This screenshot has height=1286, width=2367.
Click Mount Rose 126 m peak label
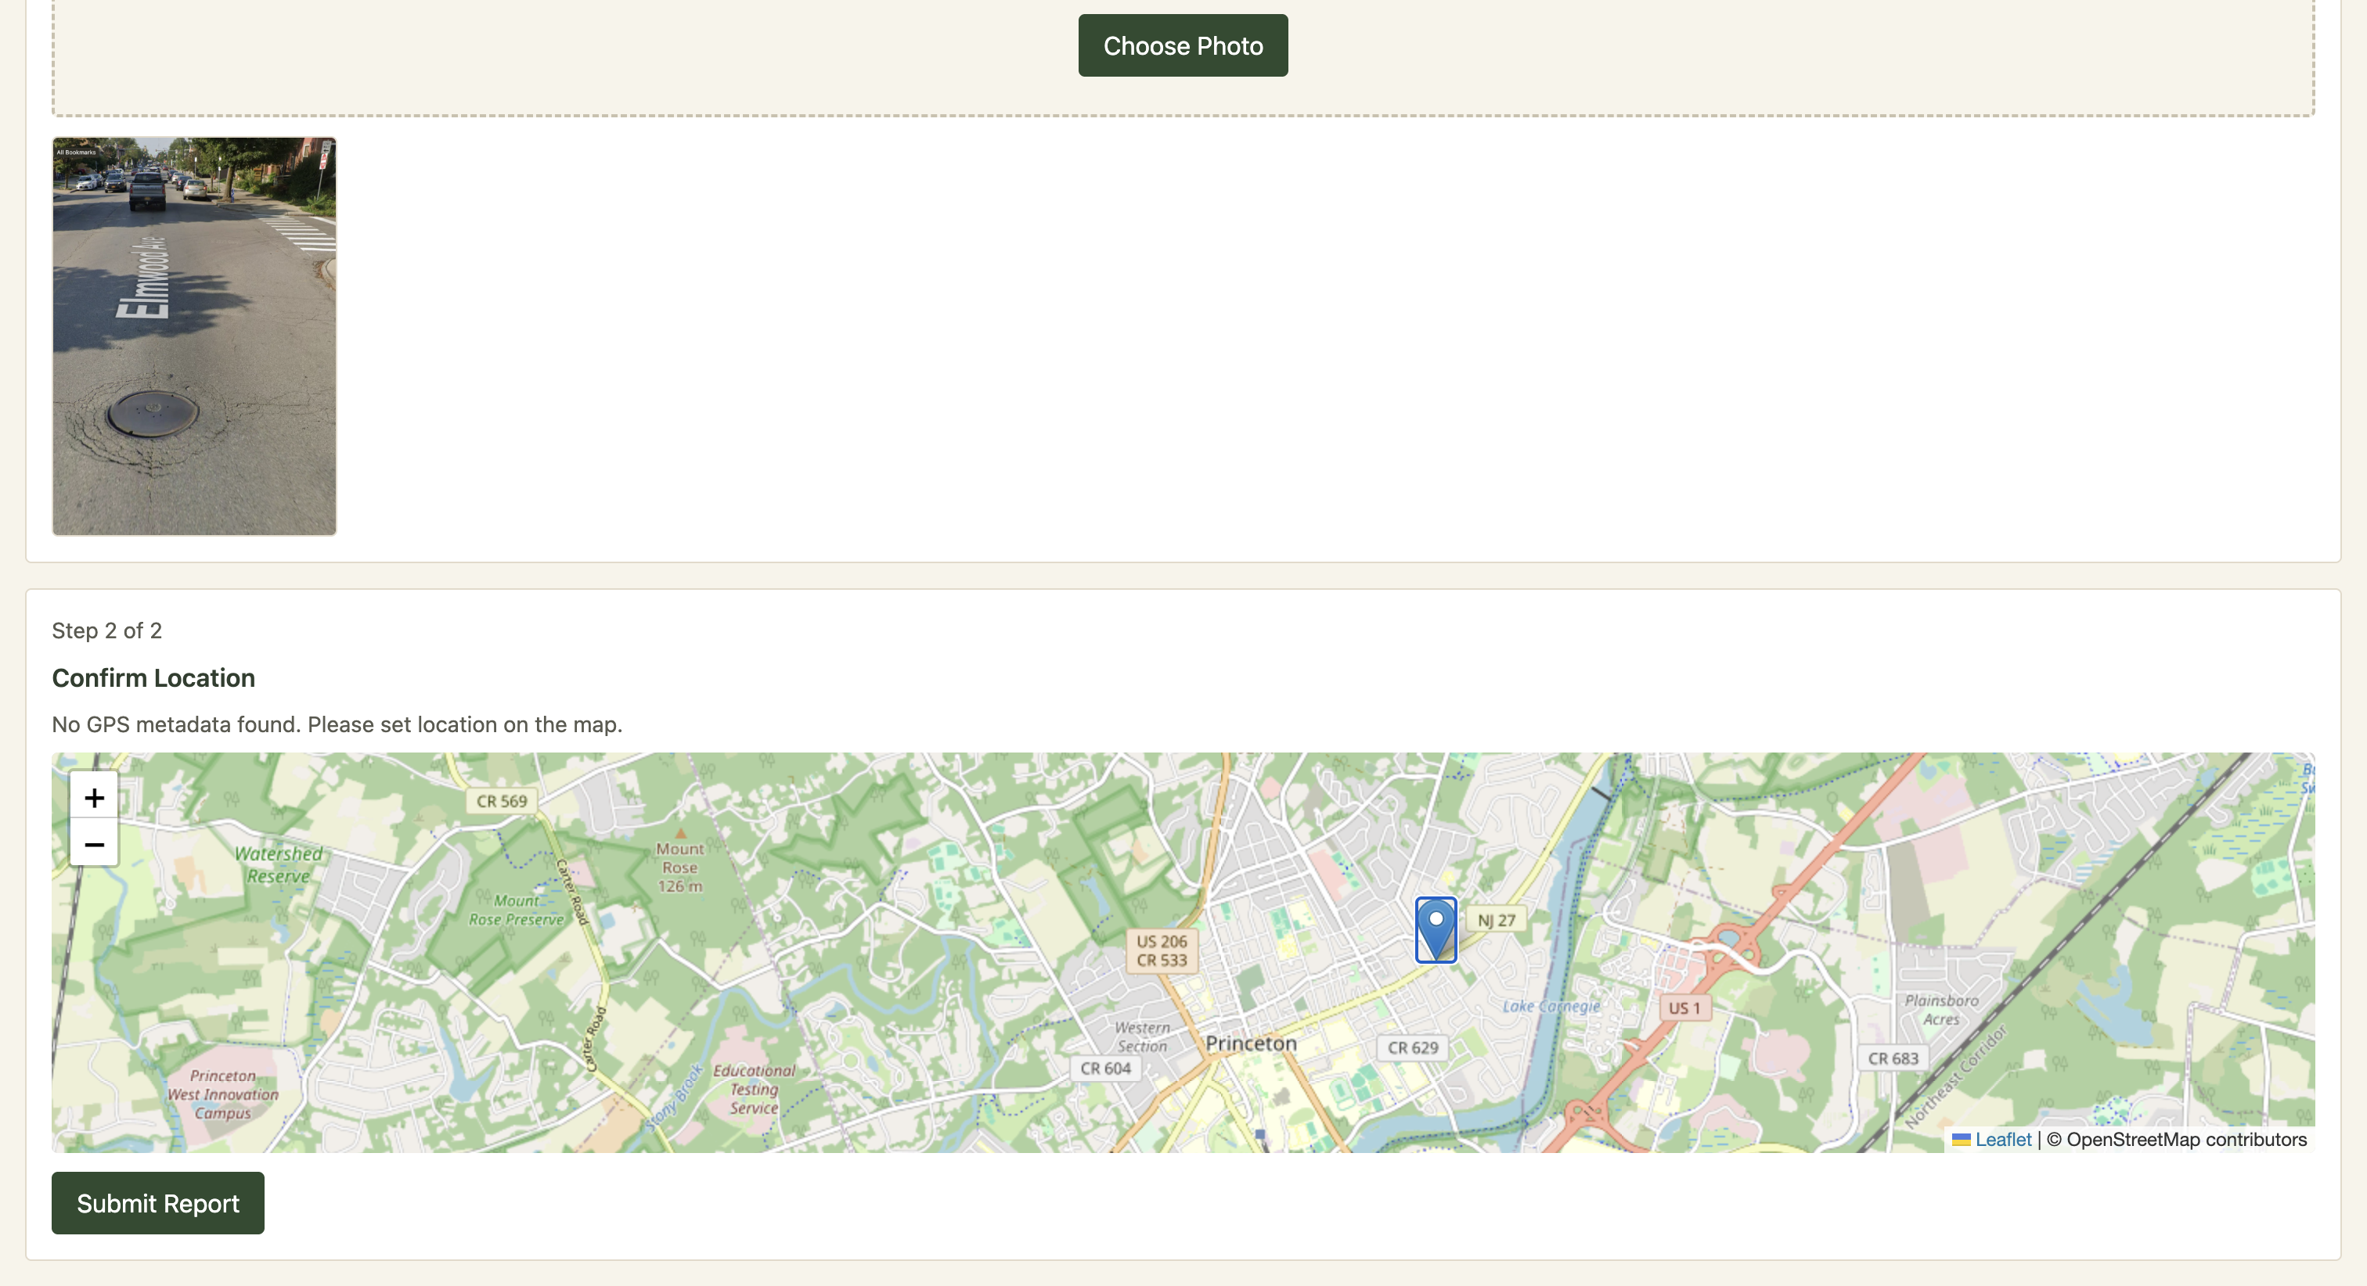point(679,868)
